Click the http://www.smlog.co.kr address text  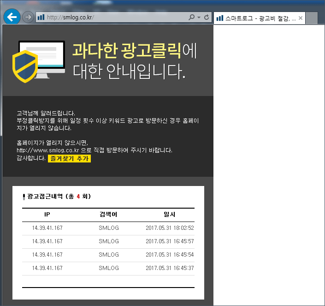48,150
